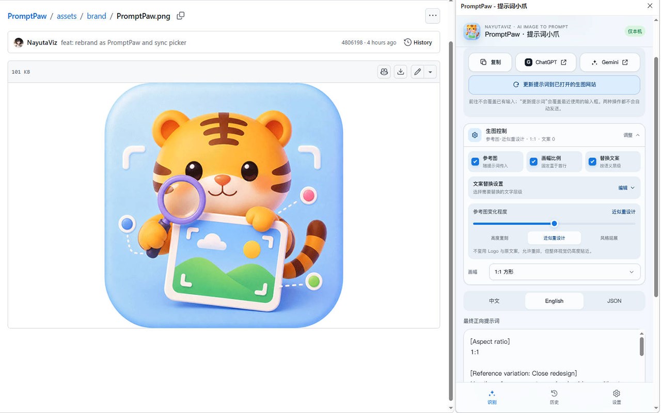Screen dimensions: 661x413
Task: Disable the 替换文案 checkbox
Action: coord(592,162)
